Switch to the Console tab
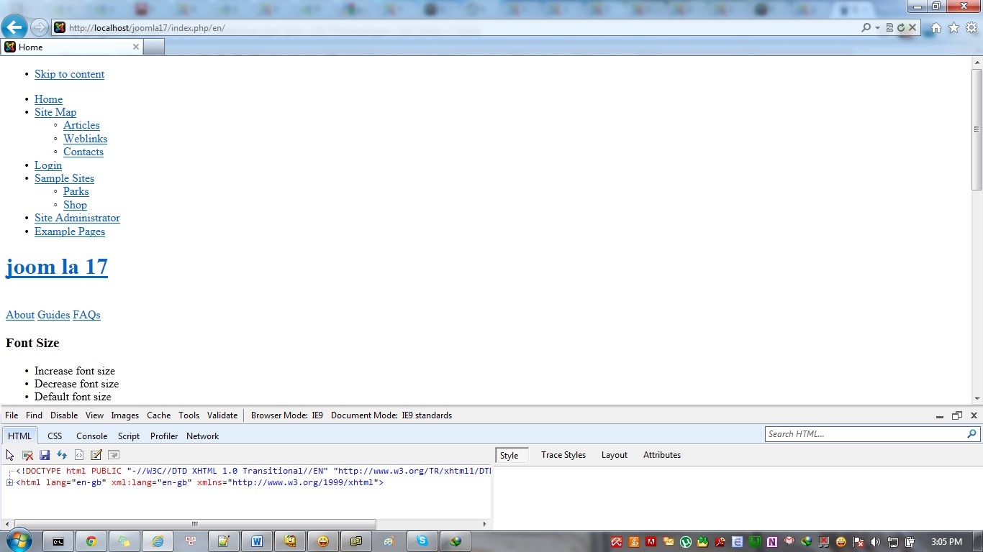Viewport: 983px width, 552px height. click(x=91, y=436)
